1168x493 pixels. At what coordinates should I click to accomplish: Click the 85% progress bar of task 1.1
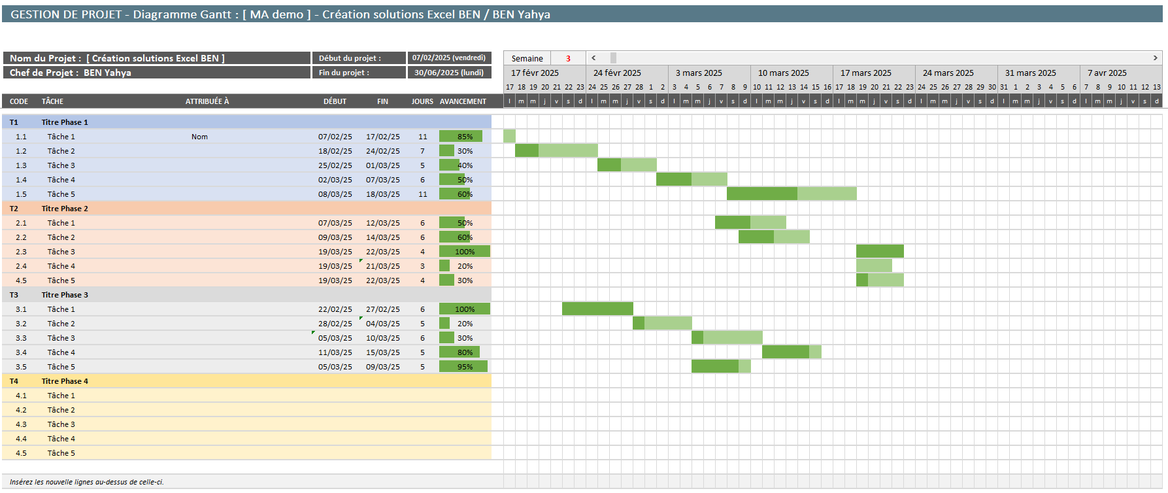(x=461, y=137)
